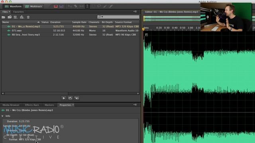The image size is (255, 143).
Task: Select 01 - We...s Remix).mp3 file row
Action: 70,27
